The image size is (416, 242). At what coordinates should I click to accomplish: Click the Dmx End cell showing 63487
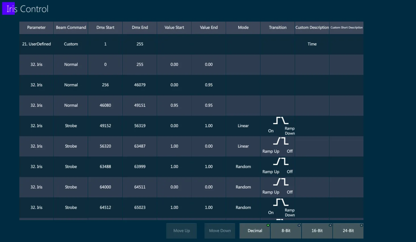click(x=140, y=146)
